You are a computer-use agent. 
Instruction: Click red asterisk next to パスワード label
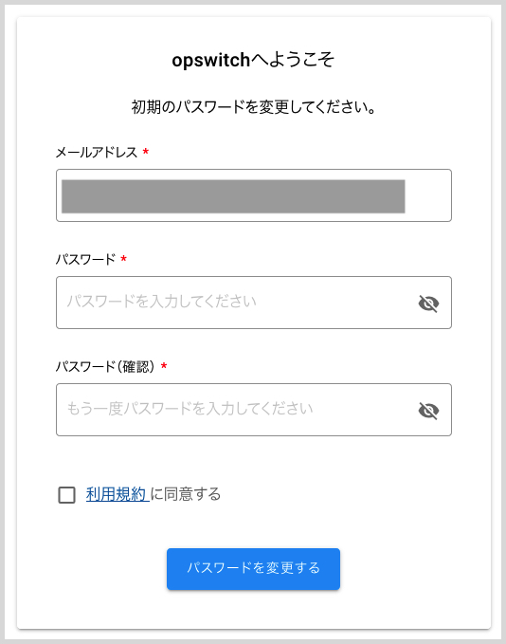coord(123,259)
